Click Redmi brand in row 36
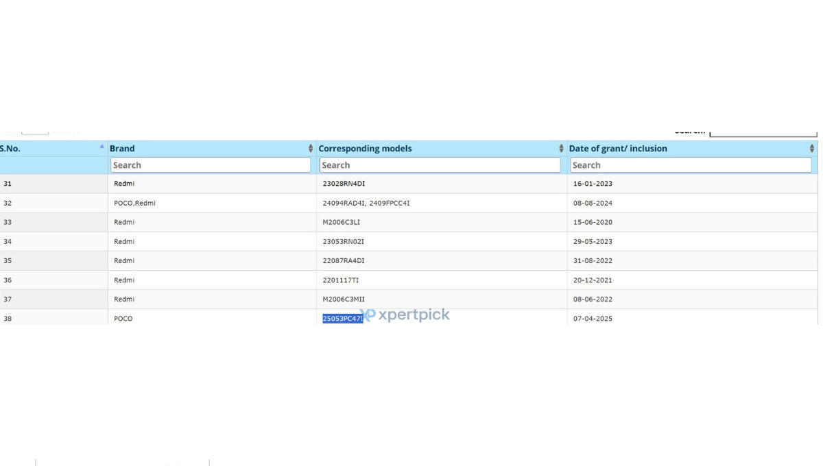The height and width of the screenshot is (466, 823). 124,280
